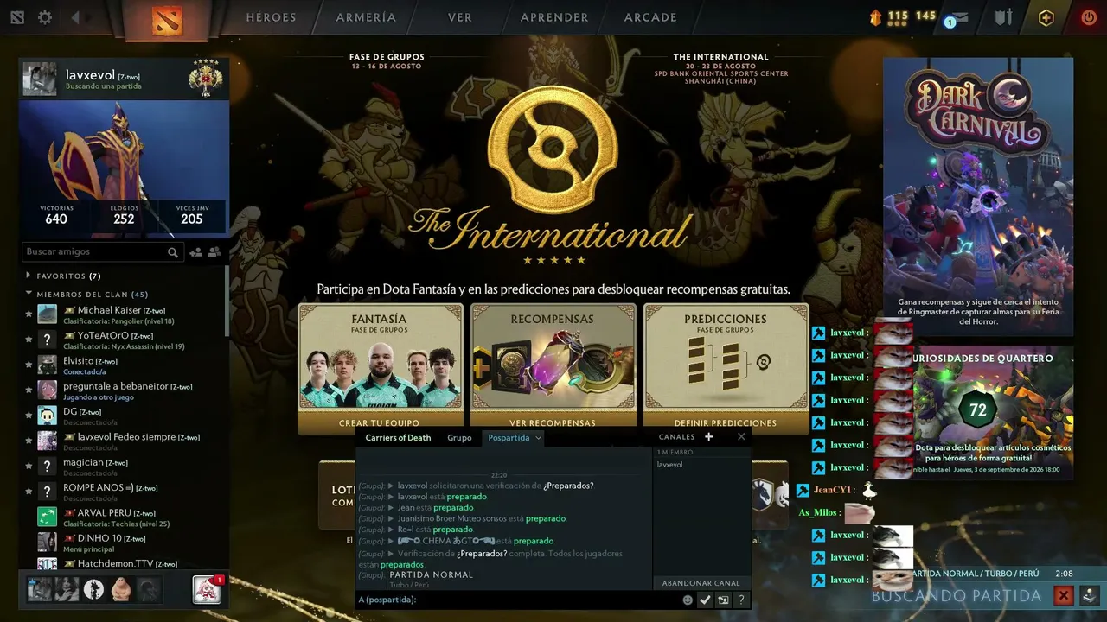
Task: Expand the 'Re=l está preparado' chat entry
Action: tap(392, 530)
